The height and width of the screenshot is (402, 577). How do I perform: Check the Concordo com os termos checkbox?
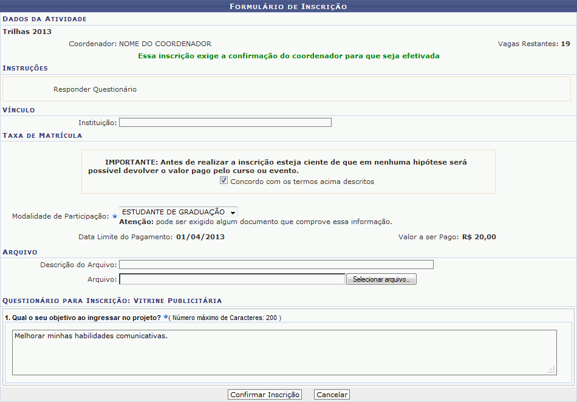224,181
